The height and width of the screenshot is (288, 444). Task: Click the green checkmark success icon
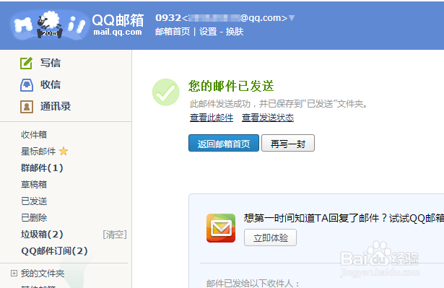point(166,92)
